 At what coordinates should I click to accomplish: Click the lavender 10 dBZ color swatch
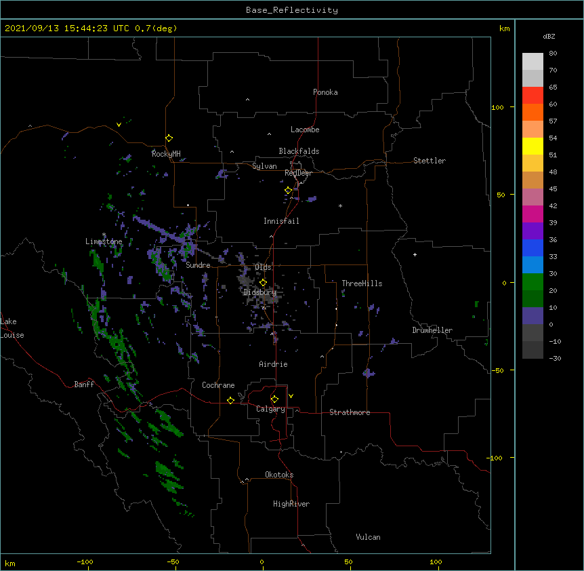pos(533,316)
